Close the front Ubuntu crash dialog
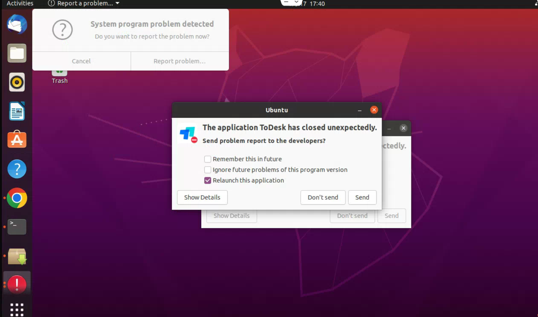The image size is (538, 317). (x=374, y=110)
